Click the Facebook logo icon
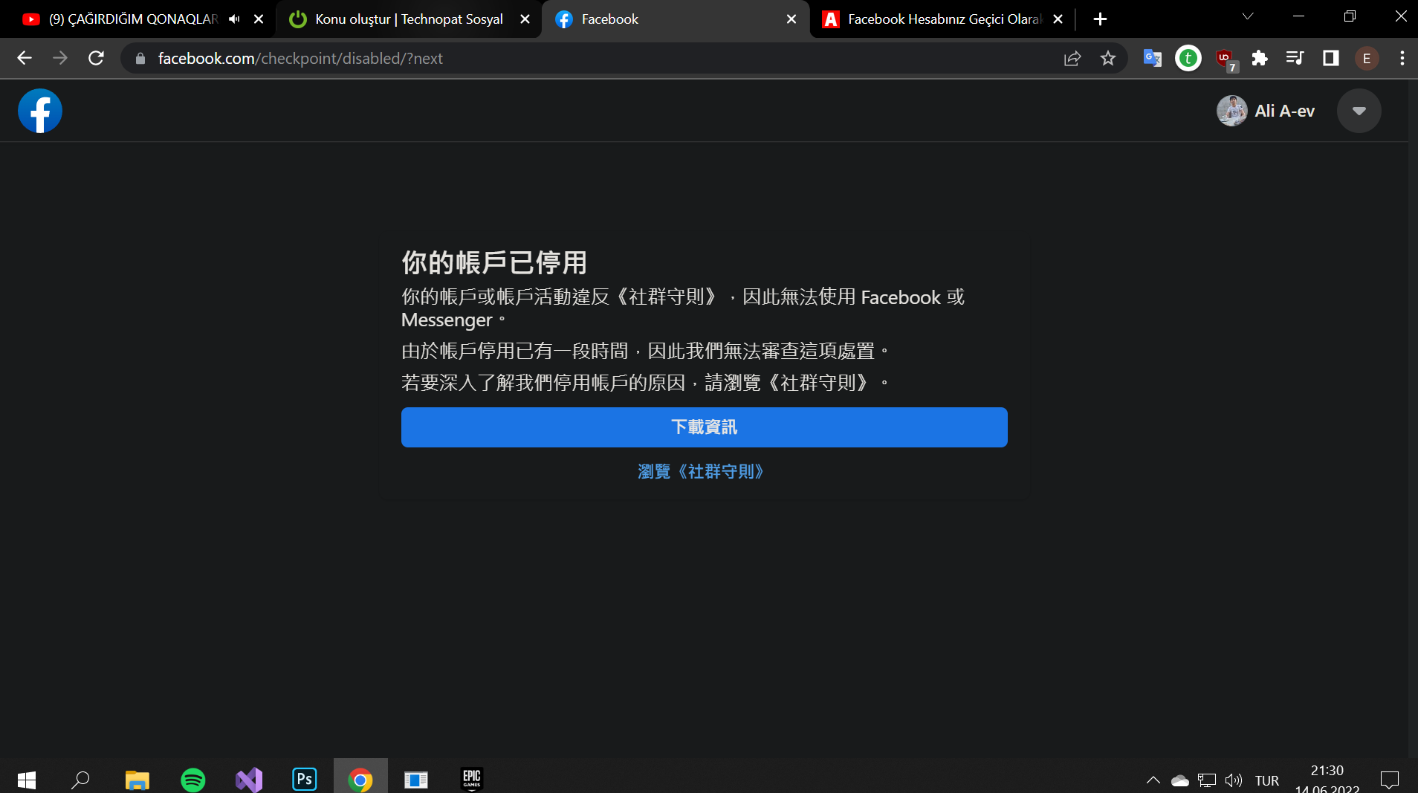 click(x=40, y=111)
